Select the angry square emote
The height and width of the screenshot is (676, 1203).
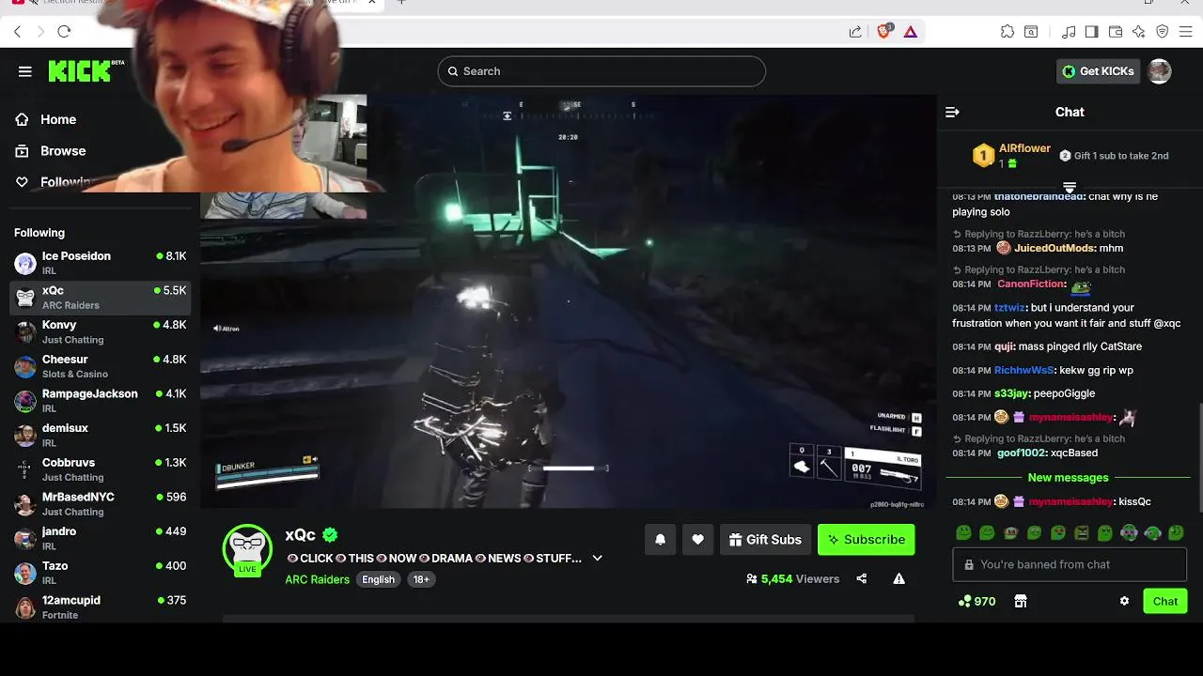tap(1082, 533)
